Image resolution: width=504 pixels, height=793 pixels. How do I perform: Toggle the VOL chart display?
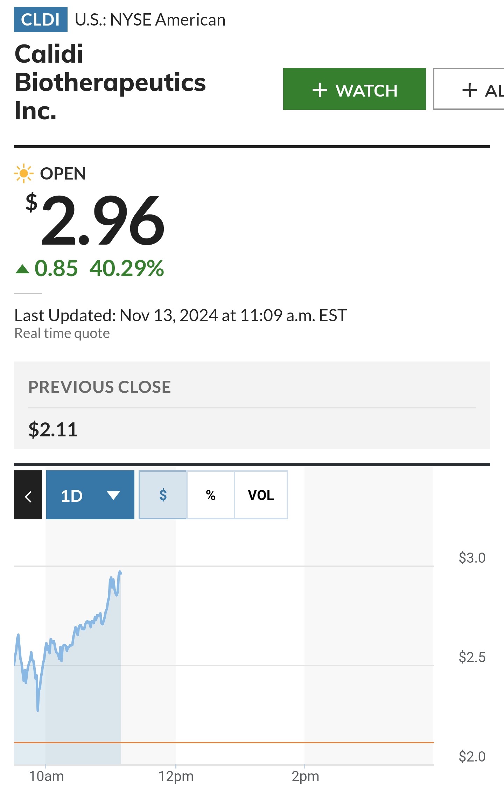tap(261, 495)
